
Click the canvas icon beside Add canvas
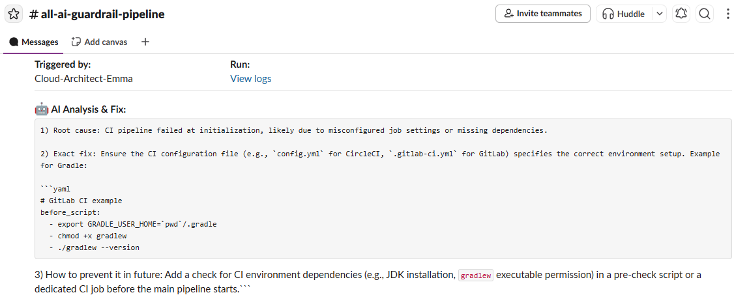76,42
